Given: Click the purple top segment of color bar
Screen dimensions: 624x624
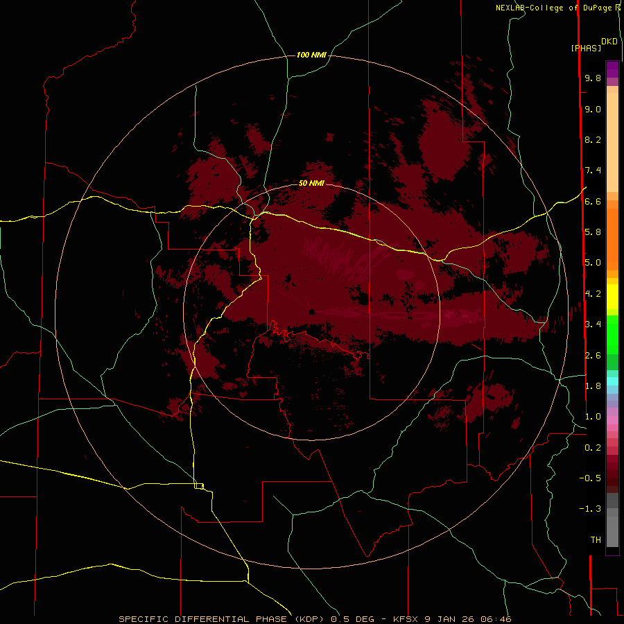Looking at the screenshot, I should (612, 69).
